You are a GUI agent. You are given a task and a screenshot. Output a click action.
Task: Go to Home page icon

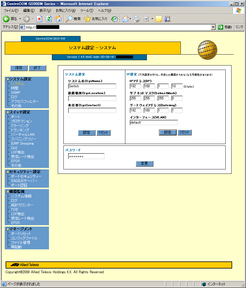(x=58, y=19)
